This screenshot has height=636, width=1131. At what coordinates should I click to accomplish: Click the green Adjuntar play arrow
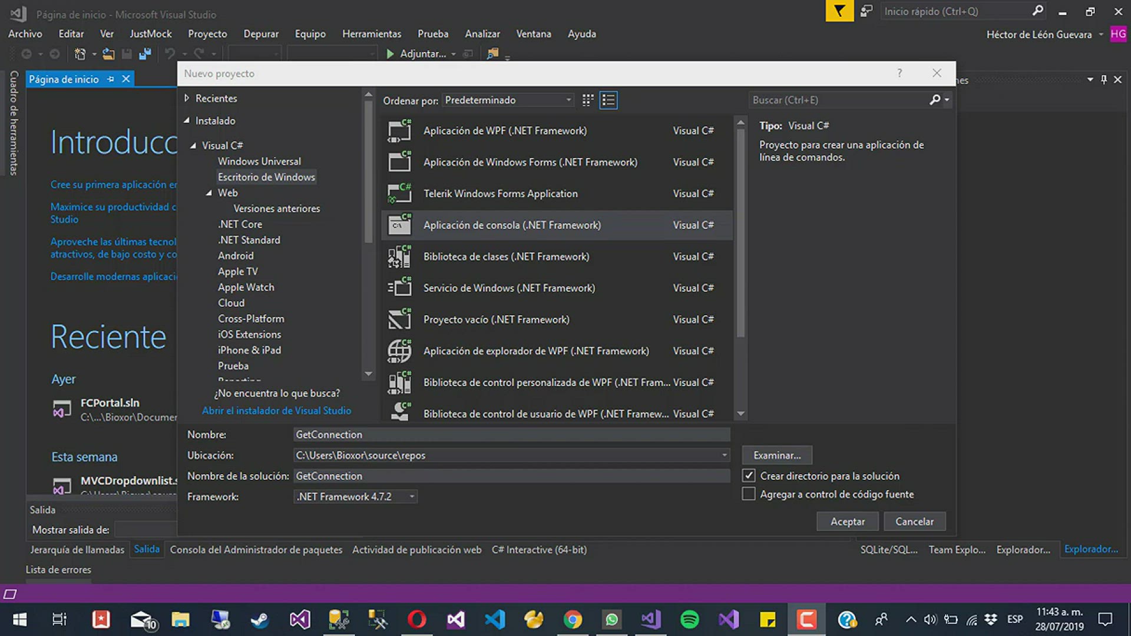tap(390, 54)
